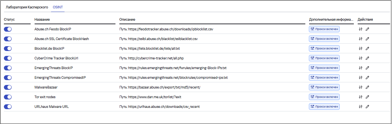
Task: Select the MalwareBazaar name cell
Action: tap(46, 87)
